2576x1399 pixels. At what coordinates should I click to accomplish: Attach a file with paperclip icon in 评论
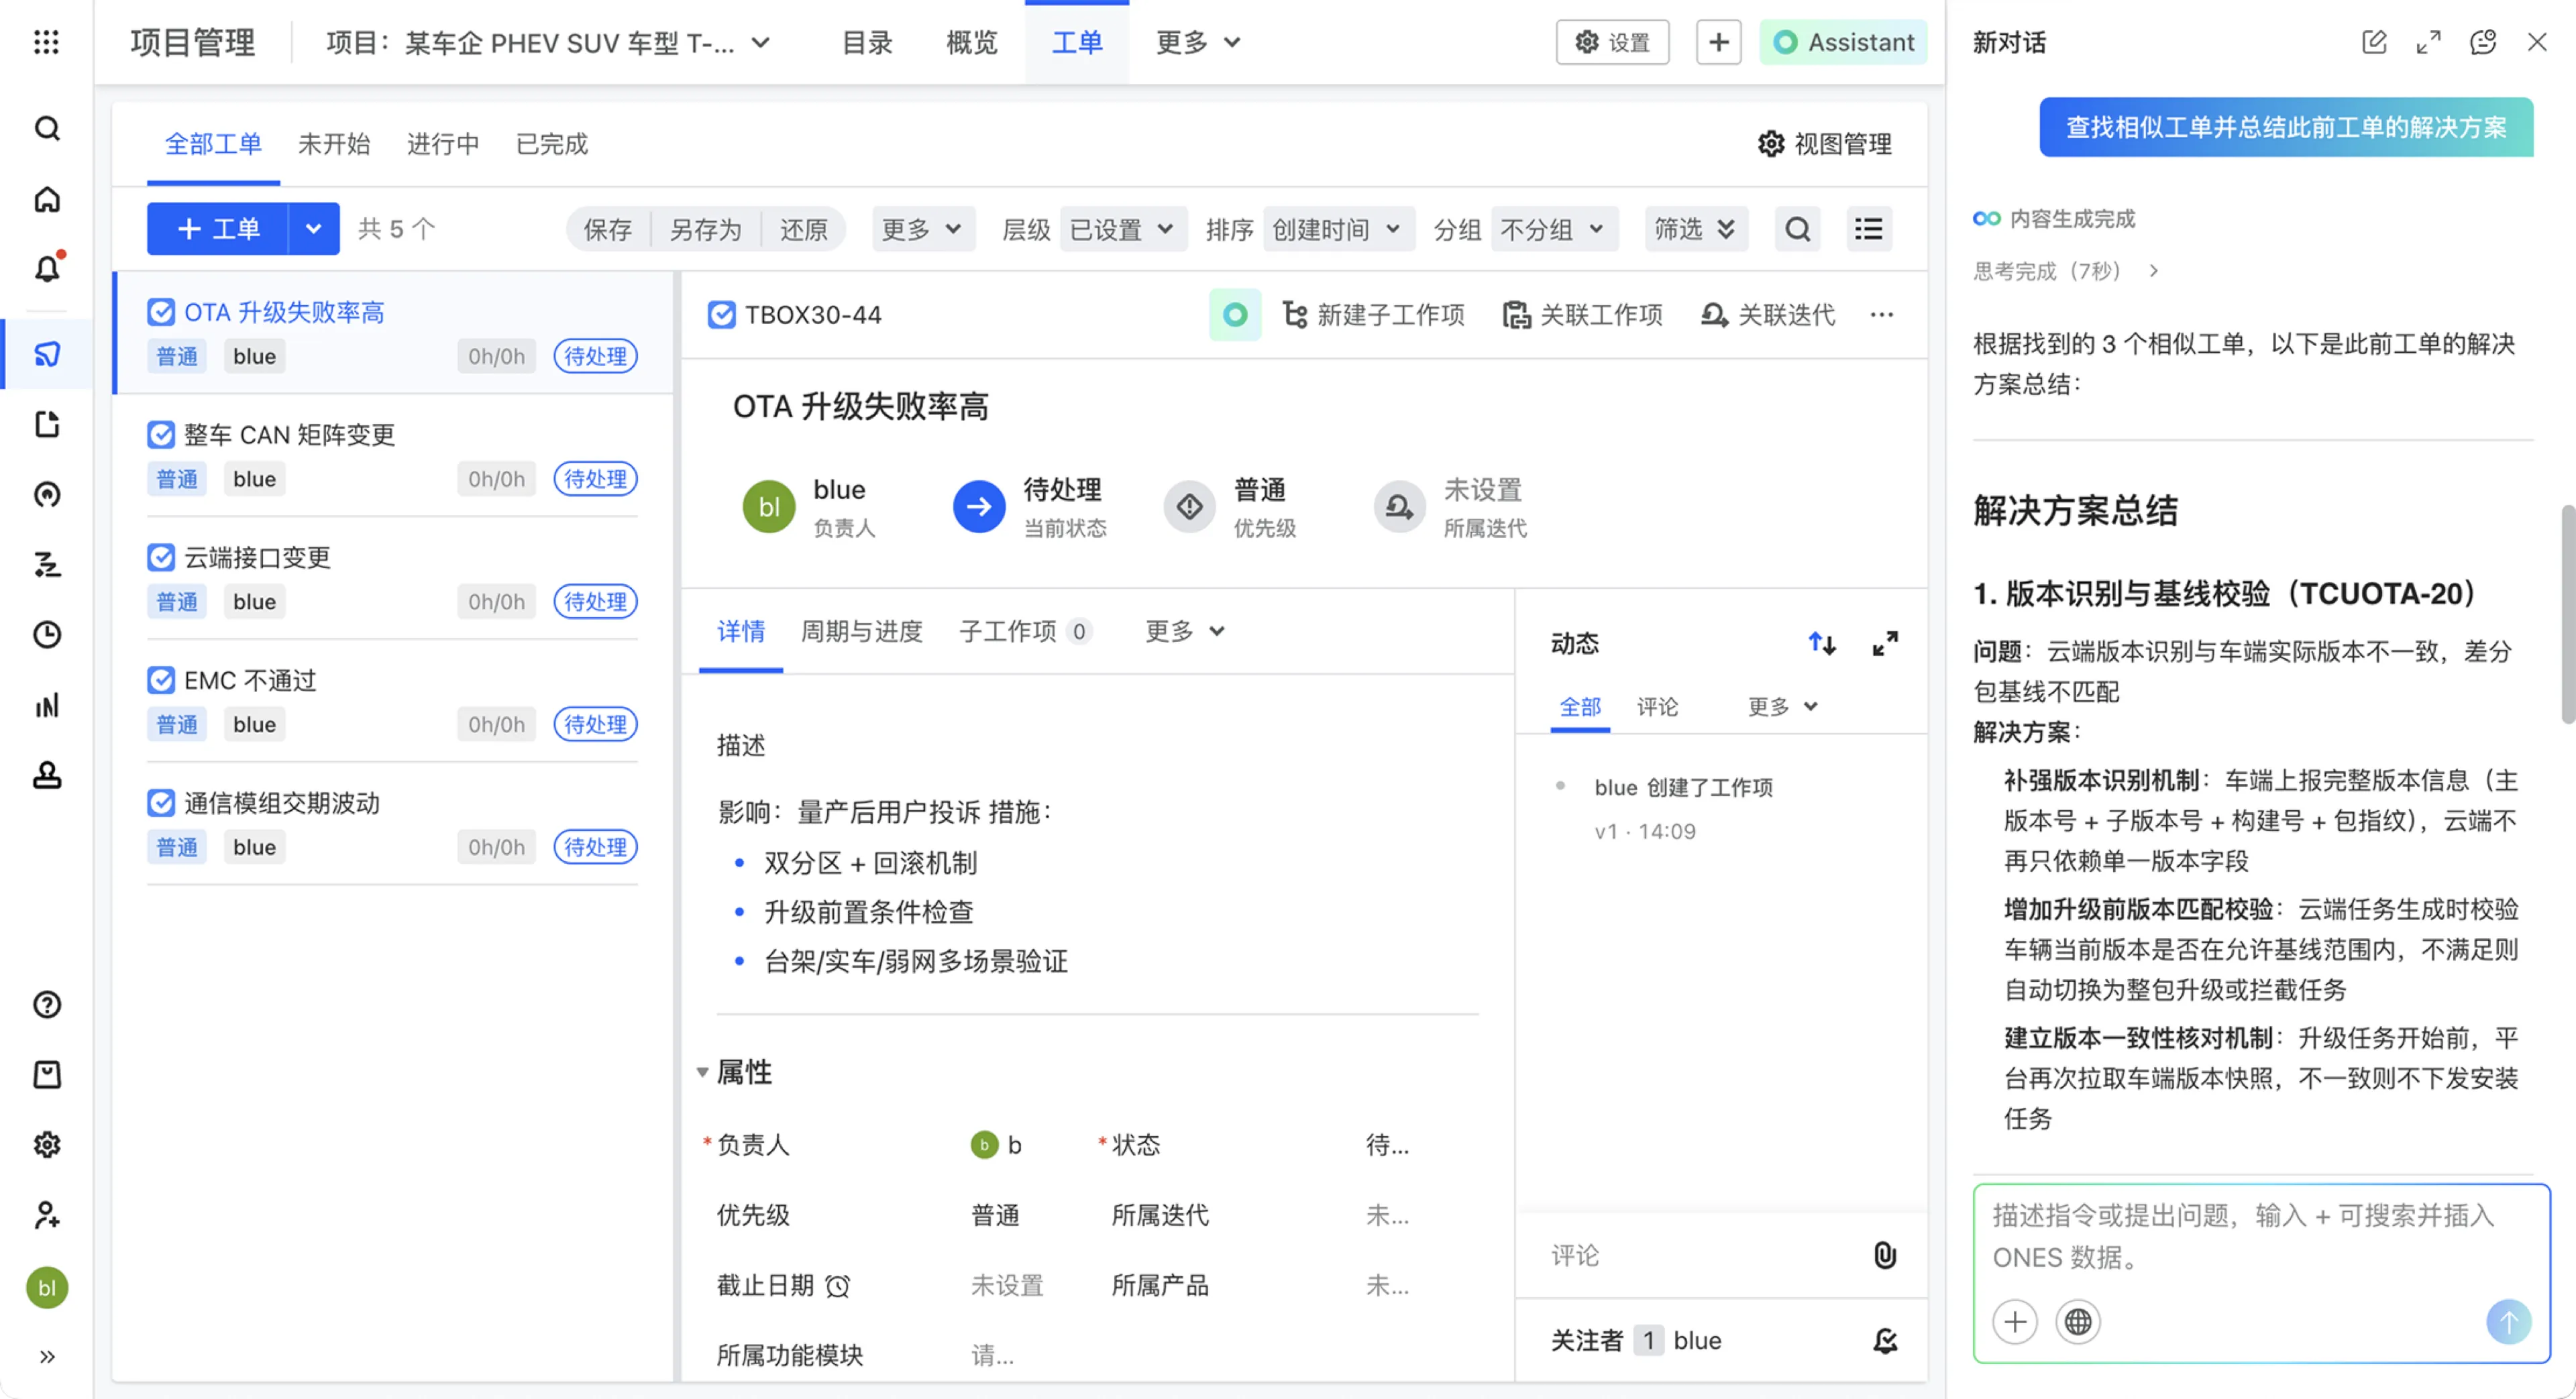[x=1885, y=1255]
